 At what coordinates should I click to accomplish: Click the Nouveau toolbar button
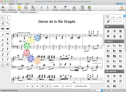(x=3, y=8)
